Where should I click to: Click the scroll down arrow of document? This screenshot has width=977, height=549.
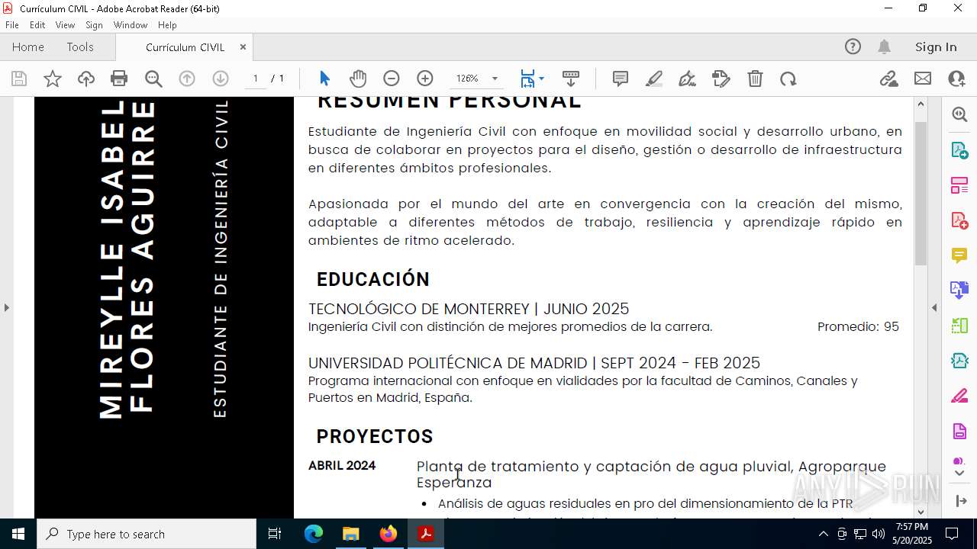921,512
